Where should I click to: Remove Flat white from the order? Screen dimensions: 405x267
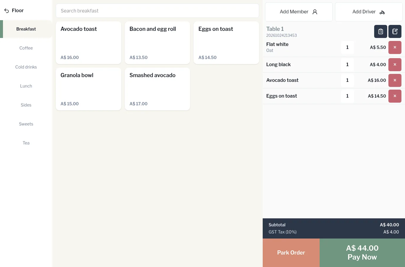pos(395,47)
